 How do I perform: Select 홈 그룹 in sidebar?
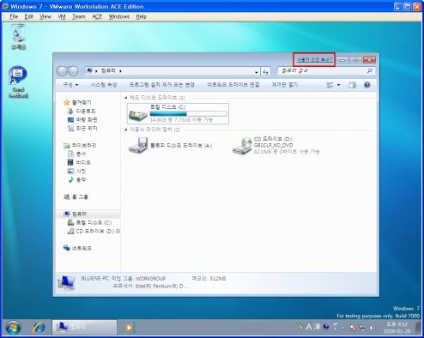click(76, 196)
